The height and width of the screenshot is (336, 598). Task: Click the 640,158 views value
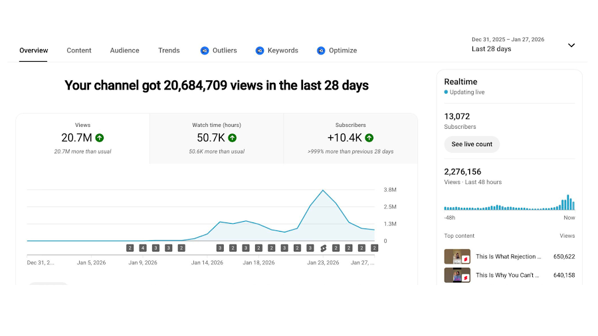point(564,276)
